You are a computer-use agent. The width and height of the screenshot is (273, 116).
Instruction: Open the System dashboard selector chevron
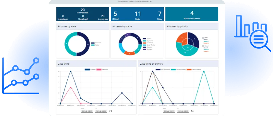coord(151,1)
